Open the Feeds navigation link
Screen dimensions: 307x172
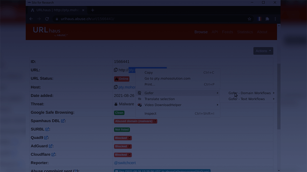[x=228, y=32]
